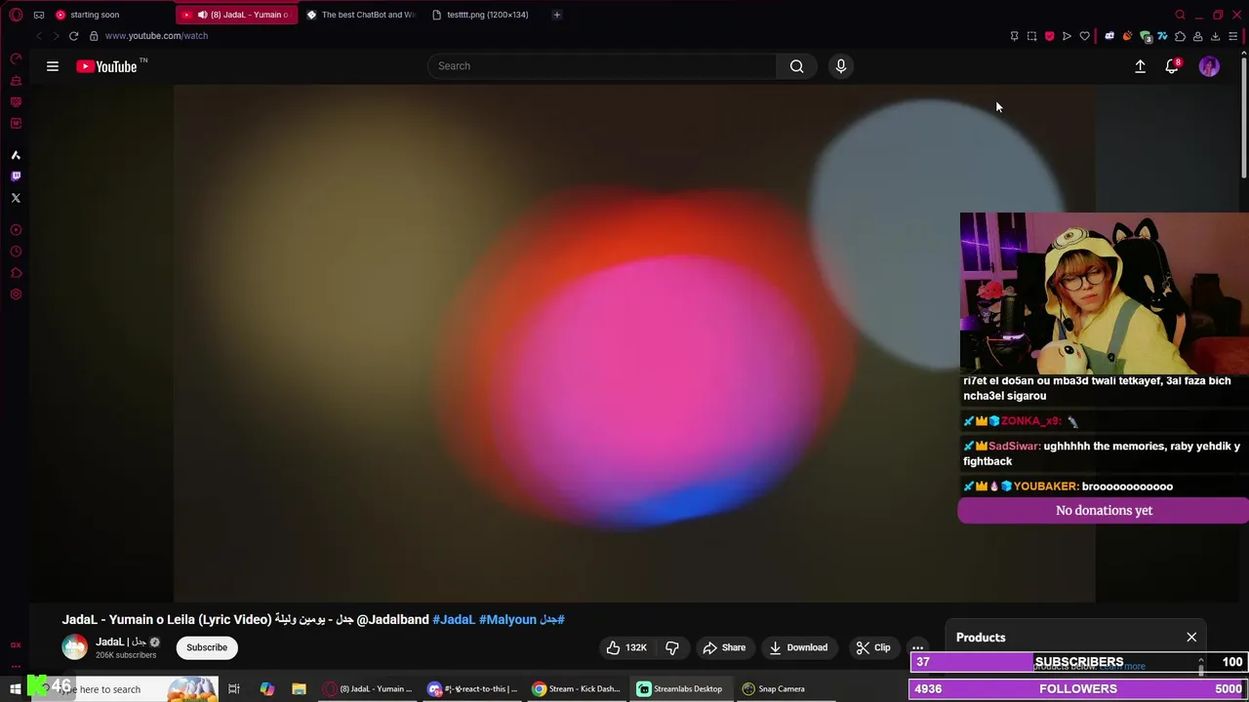This screenshot has height=702, width=1249.
Task: Open the JadaL channel name link
Action: click(120, 642)
